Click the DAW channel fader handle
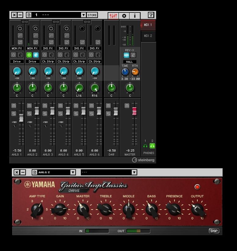This screenshot has height=251, width=237. pyautogui.click(x=116, y=111)
